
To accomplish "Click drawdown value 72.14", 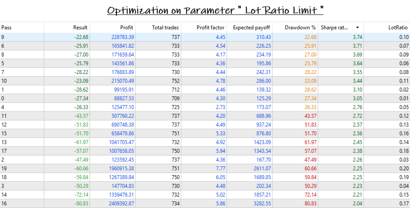I will (310, 195).
